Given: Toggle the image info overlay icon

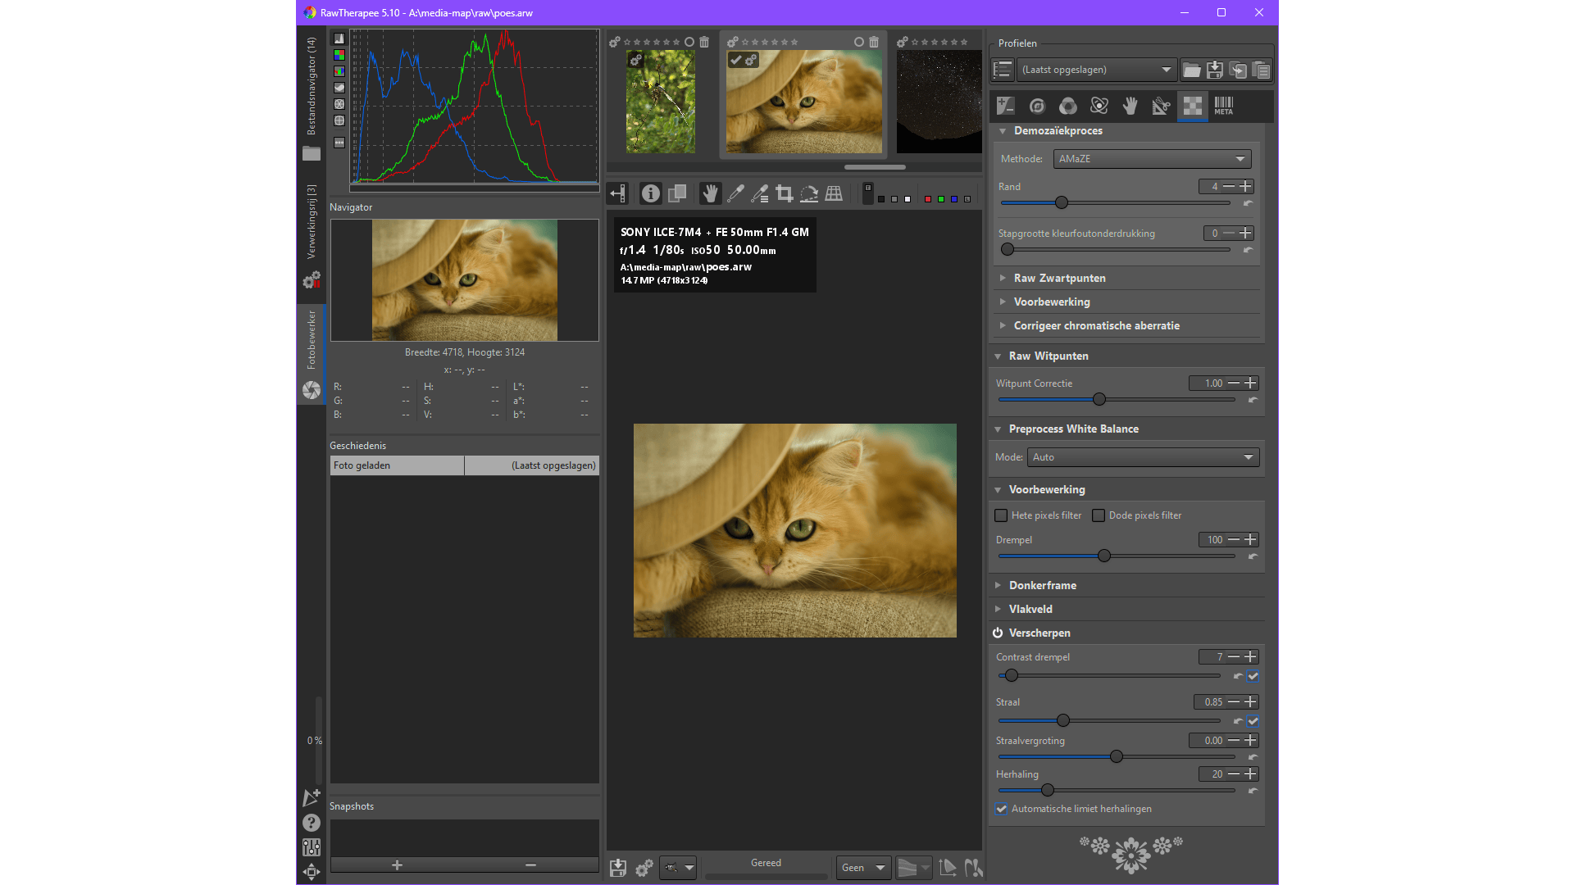Looking at the screenshot, I should (650, 193).
